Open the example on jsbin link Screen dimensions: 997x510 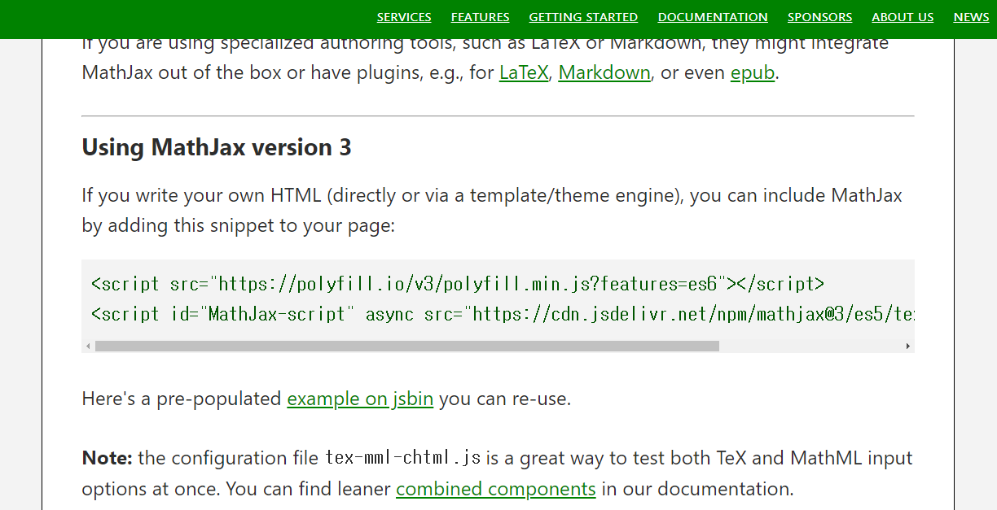360,399
